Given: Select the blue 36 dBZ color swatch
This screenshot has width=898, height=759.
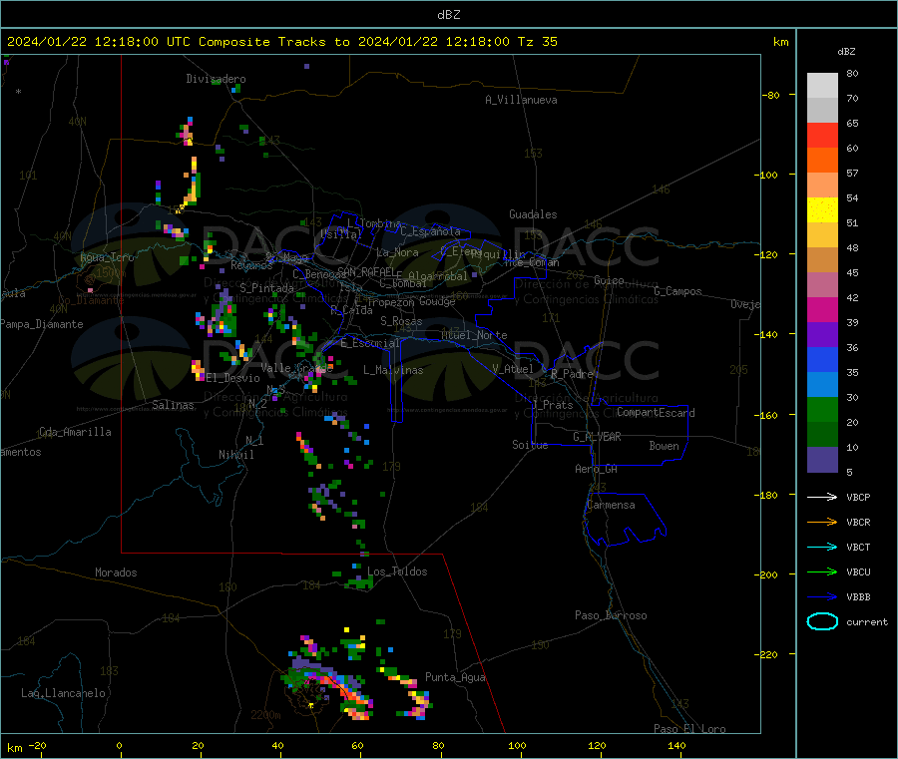Looking at the screenshot, I should click(822, 359).
